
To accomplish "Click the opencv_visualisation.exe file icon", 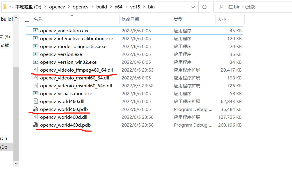I will (36, 93).
